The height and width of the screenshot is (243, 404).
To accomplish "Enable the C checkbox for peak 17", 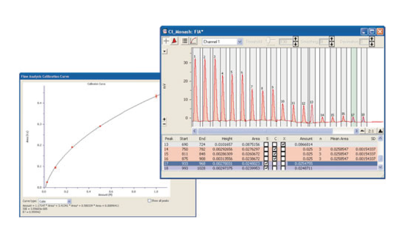I will click(275, 163).
